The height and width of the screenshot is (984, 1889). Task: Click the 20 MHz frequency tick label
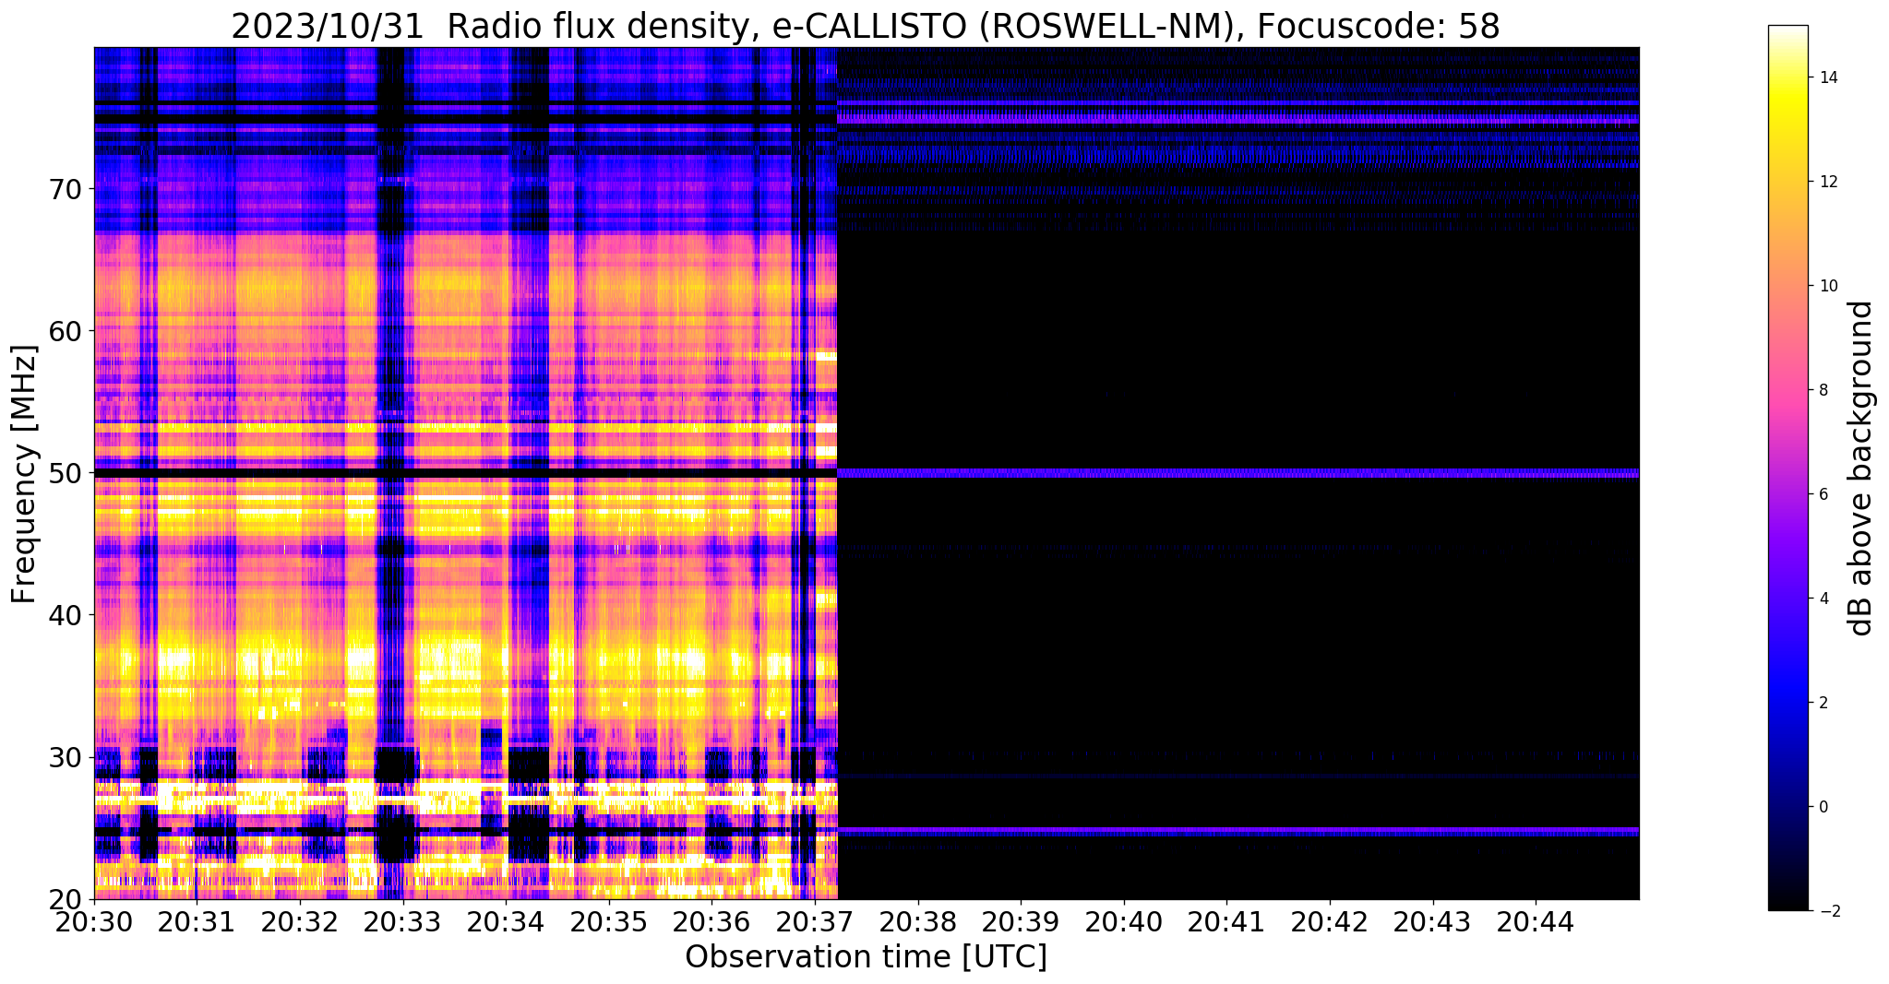(66, 899)
